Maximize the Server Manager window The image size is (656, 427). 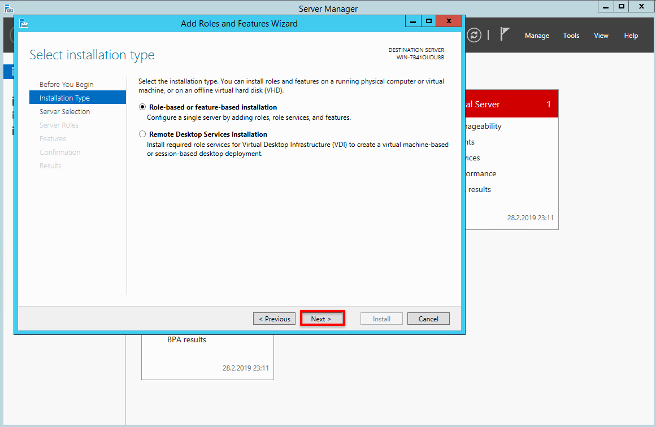(x=622, y=6)
